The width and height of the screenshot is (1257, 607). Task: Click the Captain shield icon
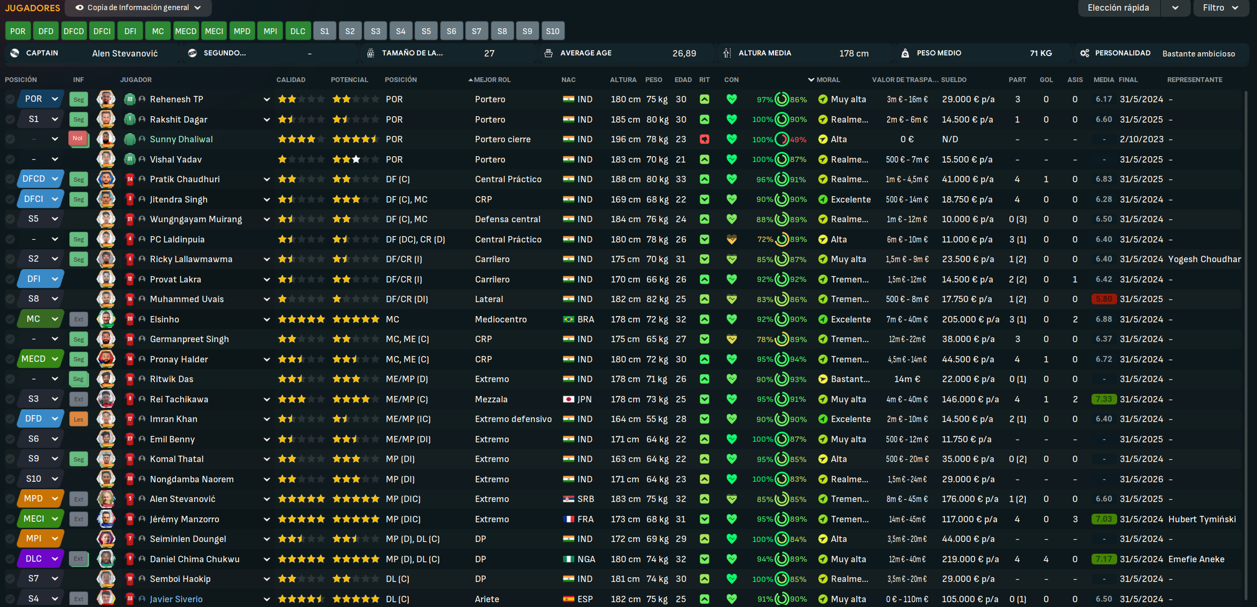[x=15, y=53]
